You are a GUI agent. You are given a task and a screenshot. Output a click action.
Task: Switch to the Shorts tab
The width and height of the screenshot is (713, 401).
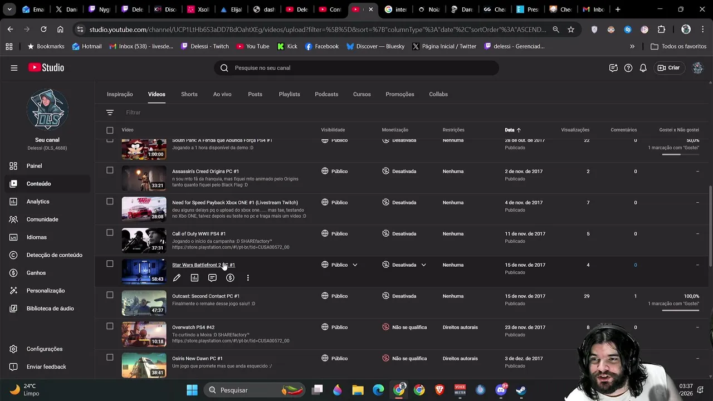(189, 94)
